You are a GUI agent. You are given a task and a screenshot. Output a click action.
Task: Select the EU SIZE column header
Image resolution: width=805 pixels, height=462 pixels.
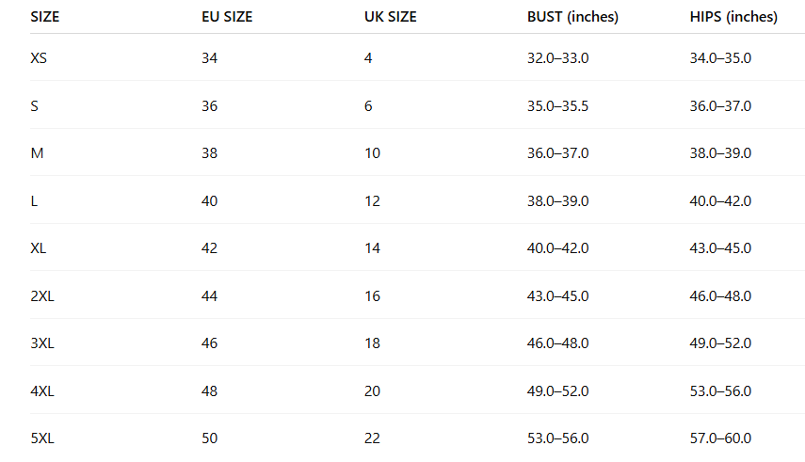pyautogui.click(x=227, y=17)
